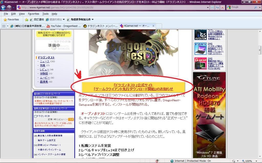Click the Google search input box
The width and height of the screenshot is (262, 163).
pyautogui.click(x=242, y=7)
